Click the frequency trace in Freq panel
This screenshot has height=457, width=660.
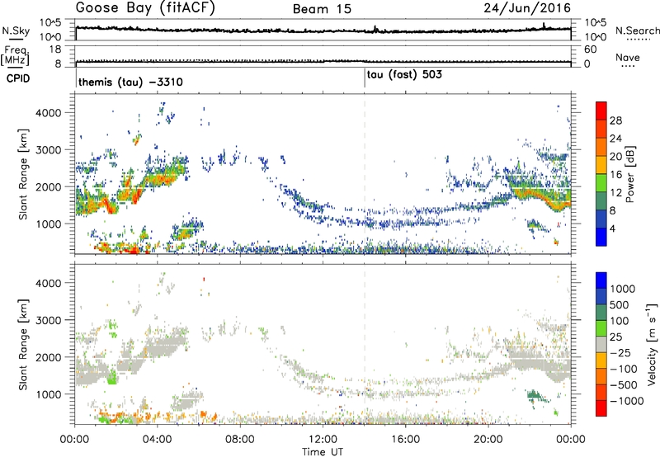click(323, 62)
